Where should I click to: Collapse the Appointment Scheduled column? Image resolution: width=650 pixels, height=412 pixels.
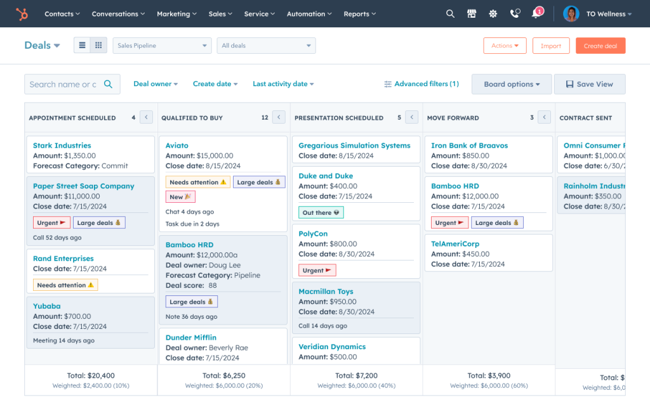click(145, 117)
